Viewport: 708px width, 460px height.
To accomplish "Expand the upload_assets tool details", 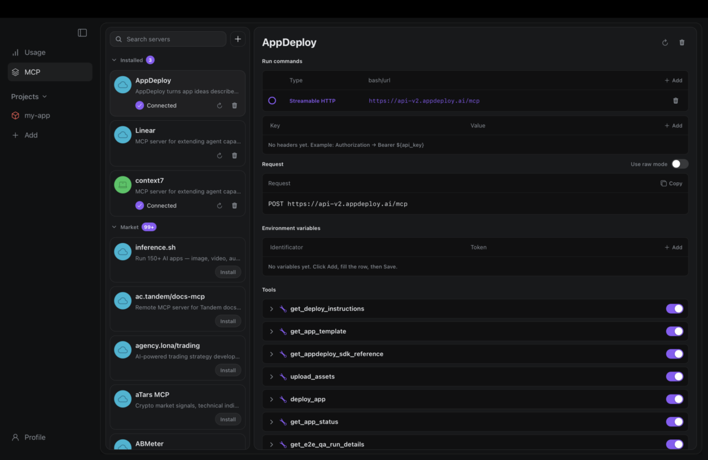I will pos(271,376).
